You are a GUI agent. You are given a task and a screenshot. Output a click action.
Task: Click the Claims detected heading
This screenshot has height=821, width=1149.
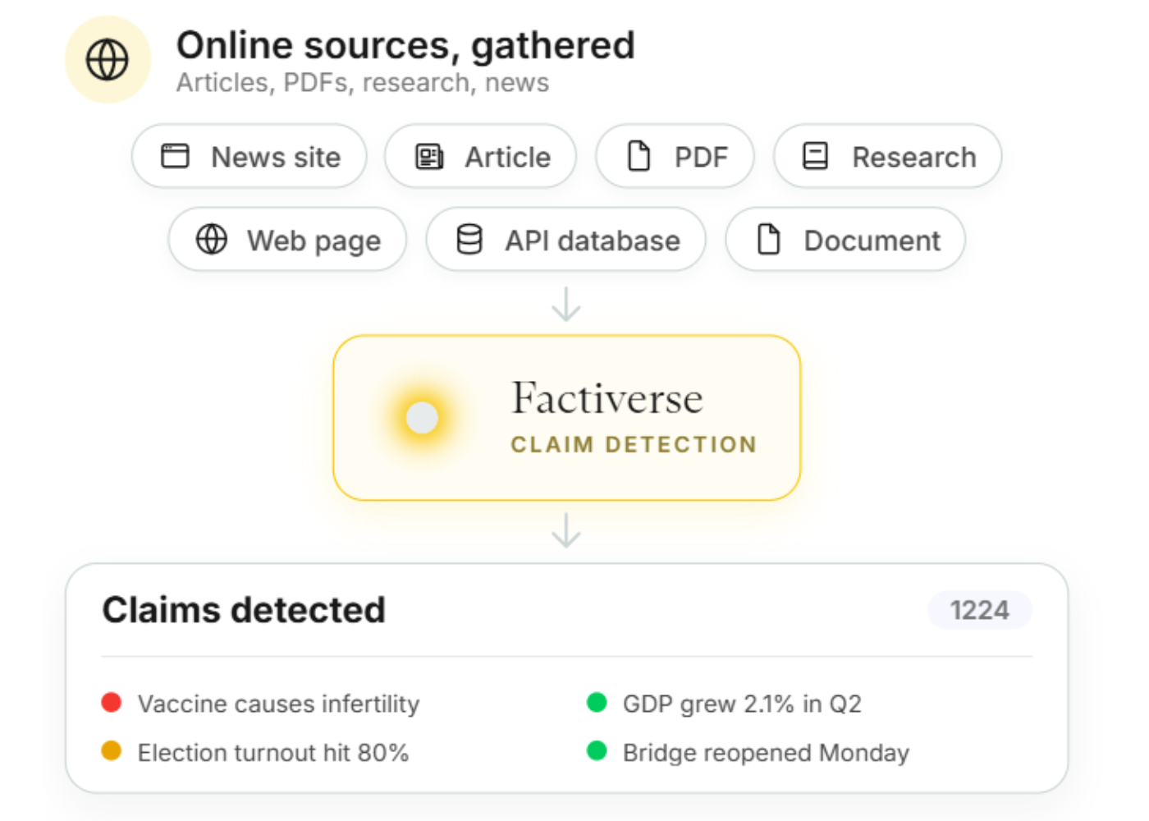pos(244,610)
